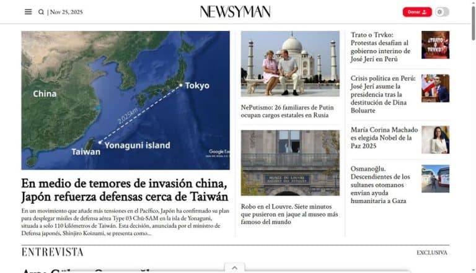Open Crisis política en Perú article
Viewport: 476px width, 273px height.
(383, 94)
